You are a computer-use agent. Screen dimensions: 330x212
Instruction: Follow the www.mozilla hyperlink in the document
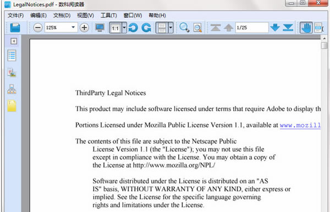pyautogui.click(x=300, y=125)
